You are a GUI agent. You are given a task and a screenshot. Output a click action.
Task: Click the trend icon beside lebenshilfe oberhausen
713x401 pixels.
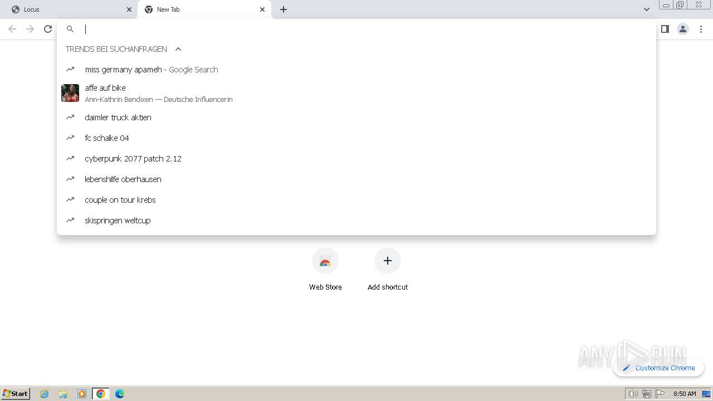coord(70,179)
